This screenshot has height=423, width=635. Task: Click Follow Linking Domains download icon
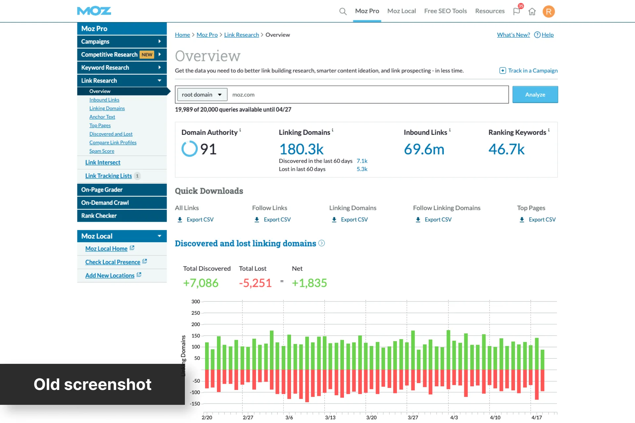point(418,219)
